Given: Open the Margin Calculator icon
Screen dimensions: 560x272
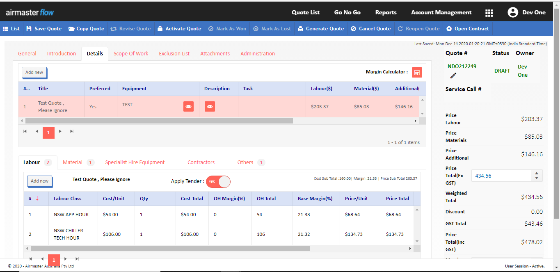Looking at the screenshot, I should click(x=417, y=72).
